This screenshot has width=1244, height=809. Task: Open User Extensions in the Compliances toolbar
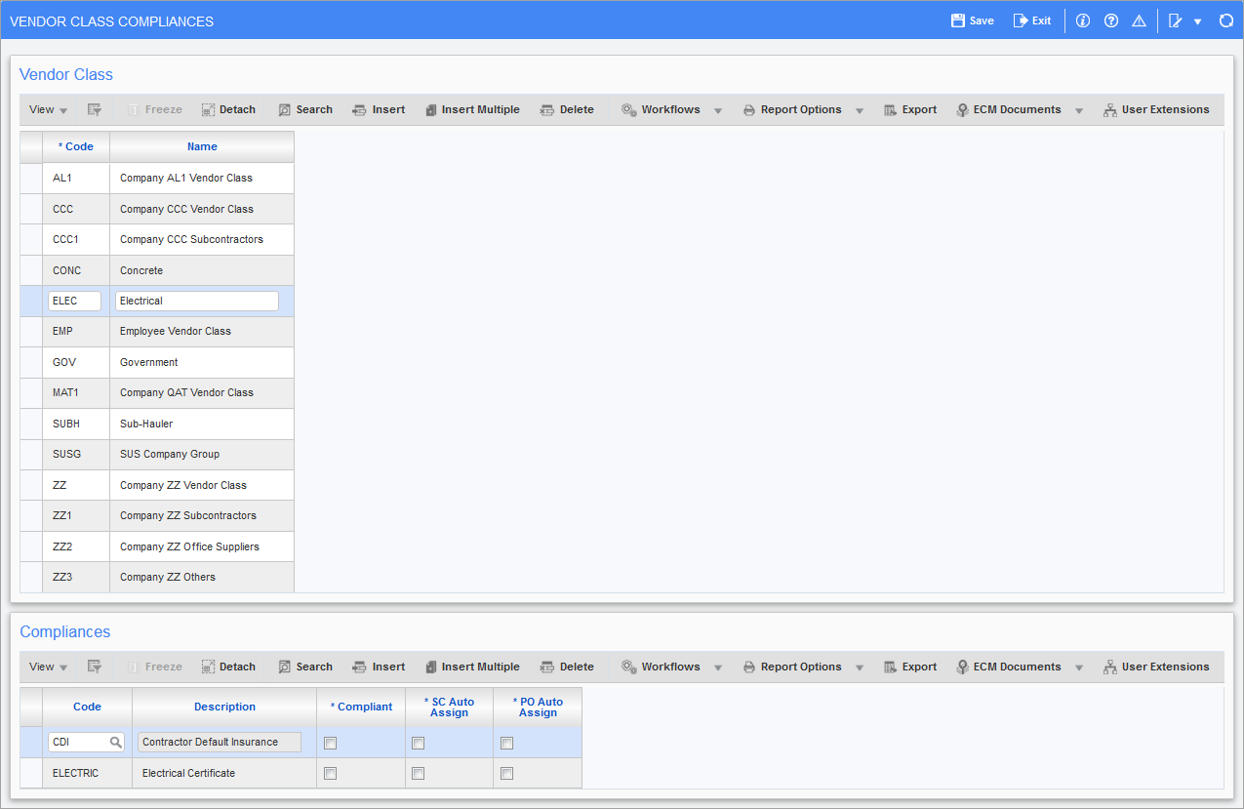click(1157, 667)
